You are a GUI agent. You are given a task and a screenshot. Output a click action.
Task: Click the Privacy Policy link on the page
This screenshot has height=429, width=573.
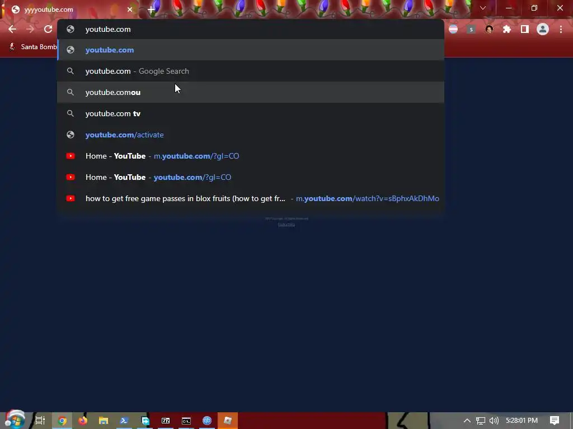coord(286,225)
